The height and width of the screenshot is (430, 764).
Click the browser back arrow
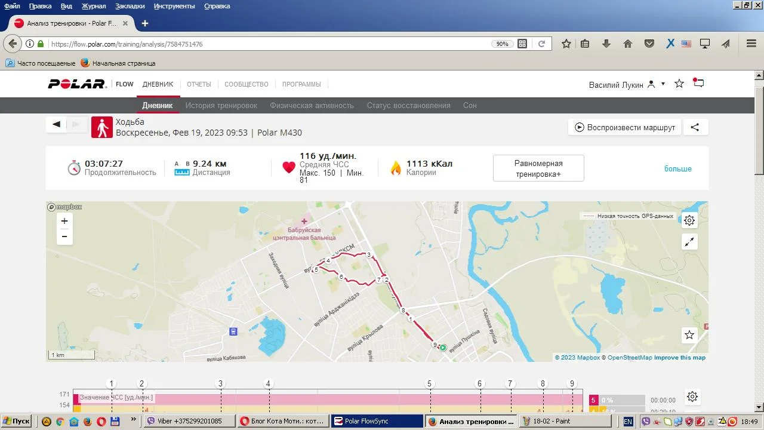13,44
